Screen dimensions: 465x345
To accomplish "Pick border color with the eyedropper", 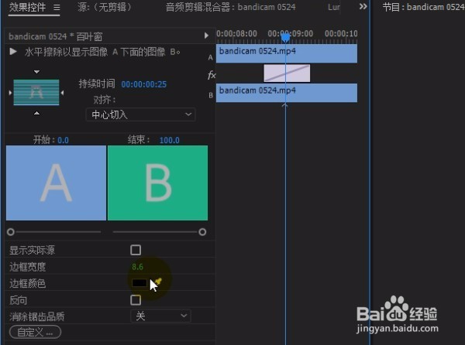I will click(157, 282).
